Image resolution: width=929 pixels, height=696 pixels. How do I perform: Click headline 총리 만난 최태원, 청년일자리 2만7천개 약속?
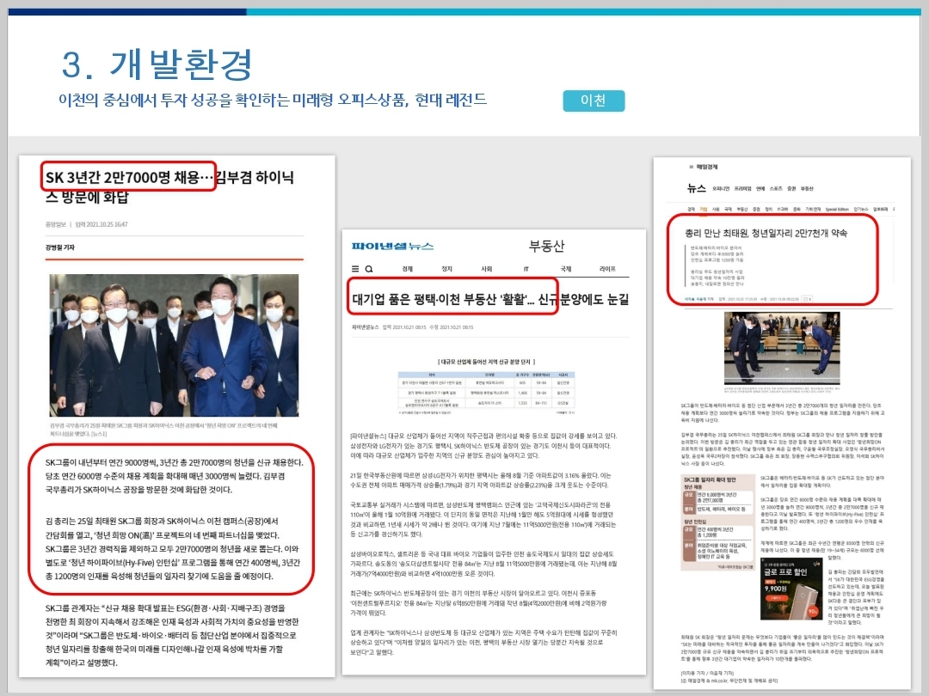(x=766, y=233)
